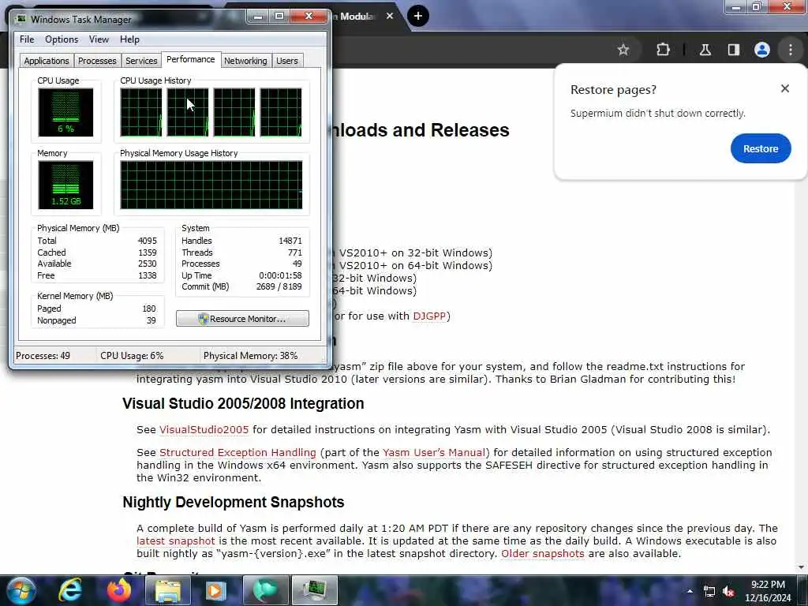808x606 pixels.
Task: Click the Restore button in the popup
Action: click(760, 148)
